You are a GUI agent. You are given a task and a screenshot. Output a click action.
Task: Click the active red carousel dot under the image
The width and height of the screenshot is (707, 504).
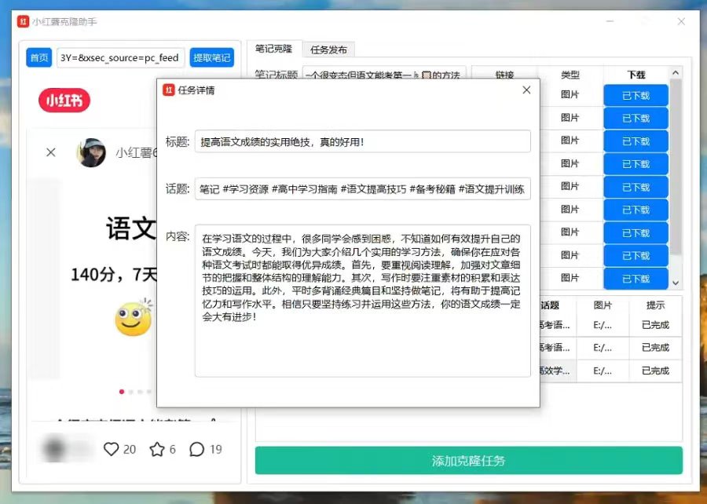122,391
